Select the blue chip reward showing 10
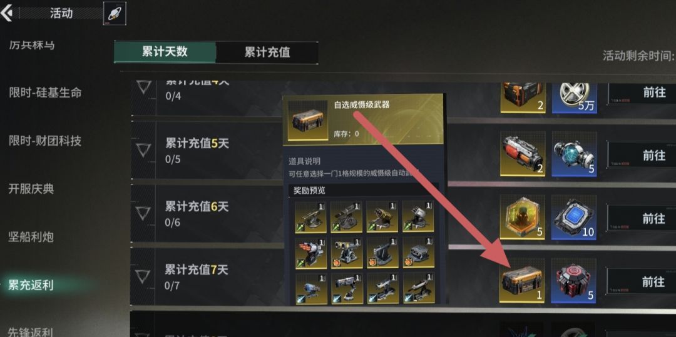Viewport: 676px width, 337px height. [574, 217]
